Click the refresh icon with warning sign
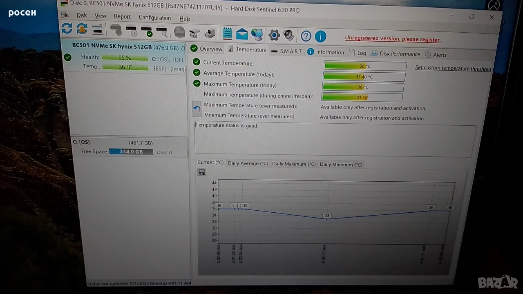523x294 pixels. (82, 29)
